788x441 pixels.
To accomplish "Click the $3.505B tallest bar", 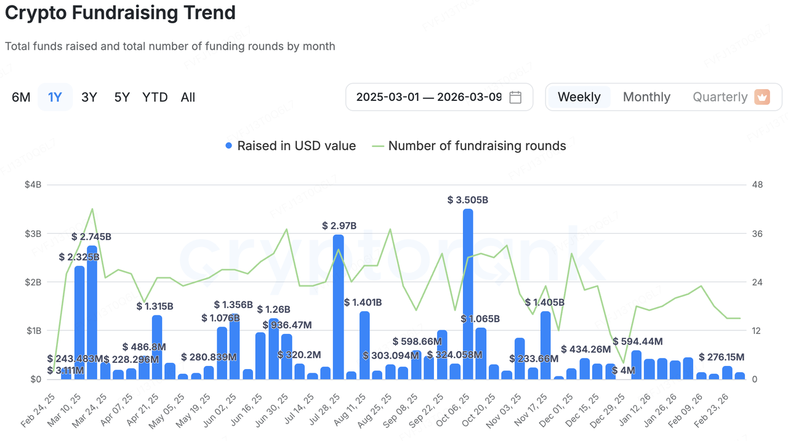I will pyautogui.click(x=468, y=294).
